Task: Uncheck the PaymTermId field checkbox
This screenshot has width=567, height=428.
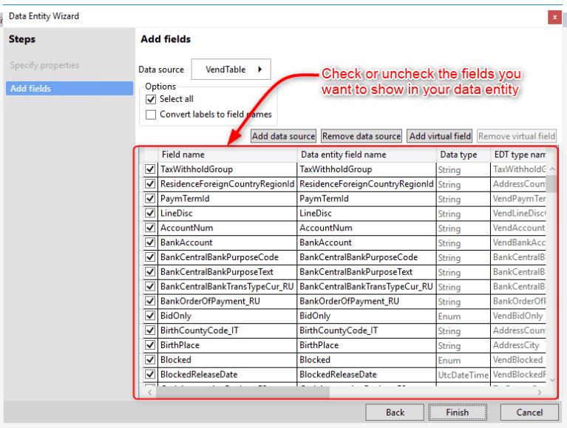Action: click(x=150, y=198)
